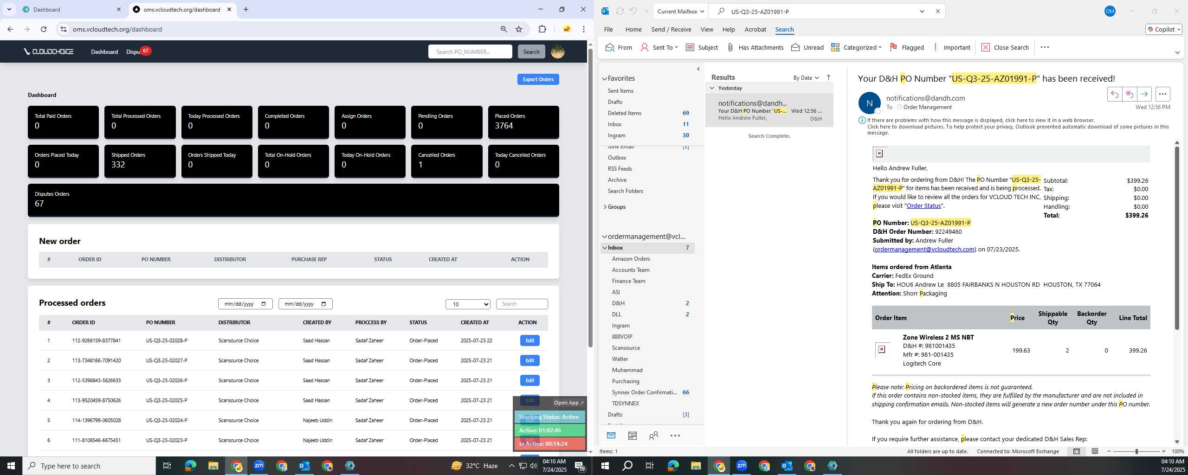This screenshot has height=475, width=1188.
Task: Filter search by From sender
Action: click(619, 47)
